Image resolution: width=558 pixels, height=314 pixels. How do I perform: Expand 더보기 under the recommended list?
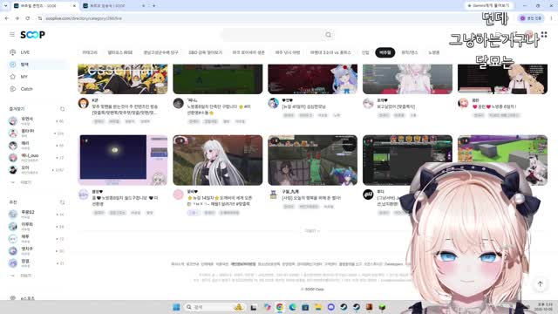[x=25, y=276]
